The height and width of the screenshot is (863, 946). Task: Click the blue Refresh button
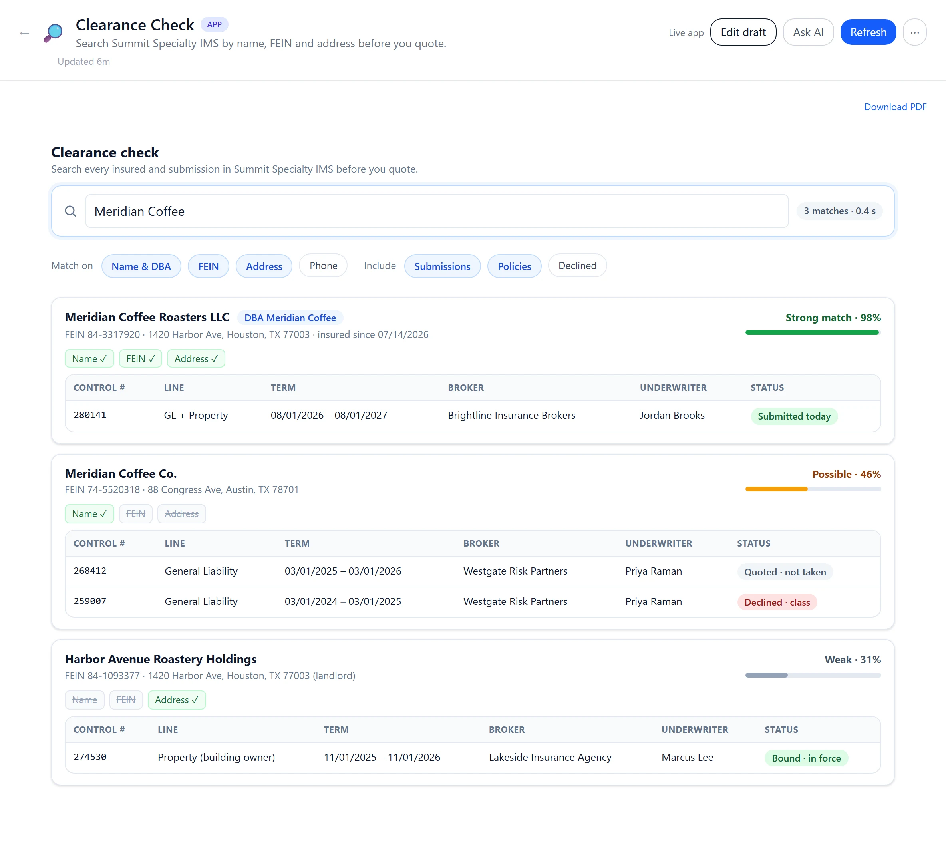click(x=868, y=32)
